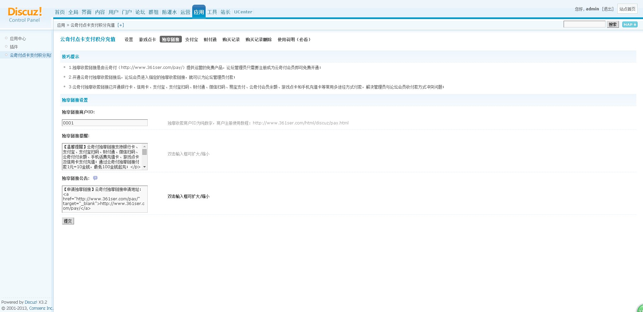Click the 搜索 search button

pyautogui.click(x=613, y=24)
